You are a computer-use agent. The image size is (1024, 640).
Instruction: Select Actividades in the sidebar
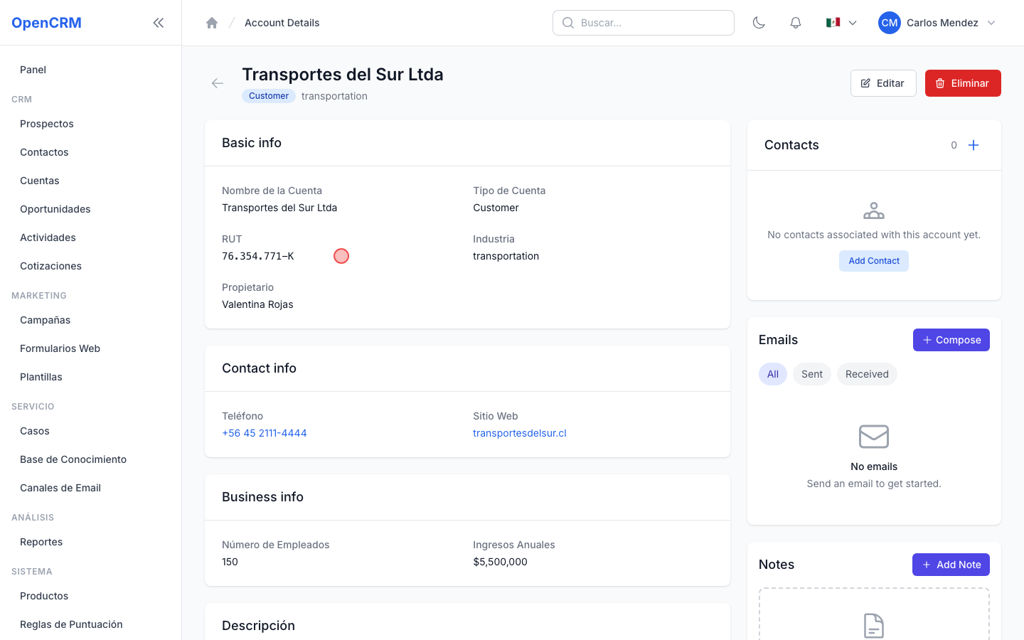coord(91,238)
